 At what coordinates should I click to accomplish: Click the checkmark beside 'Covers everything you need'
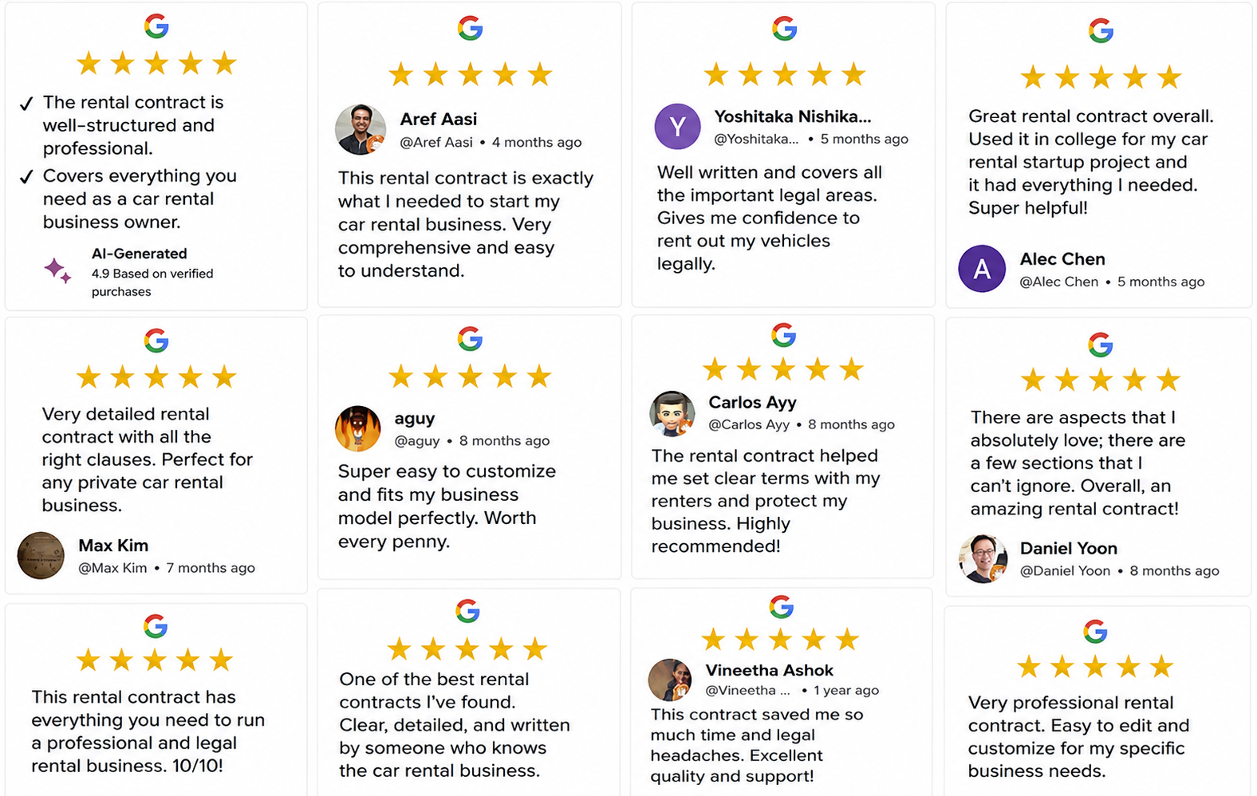pos(26,177)
